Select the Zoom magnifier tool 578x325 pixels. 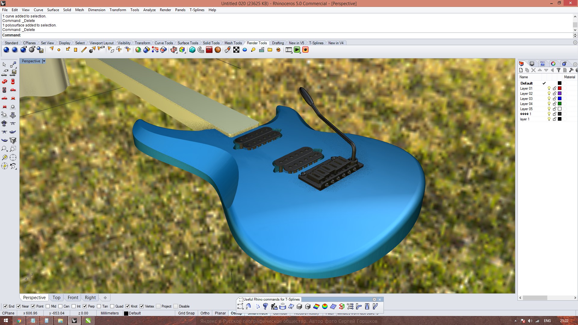pyautogui.click(x=4, y=149)
